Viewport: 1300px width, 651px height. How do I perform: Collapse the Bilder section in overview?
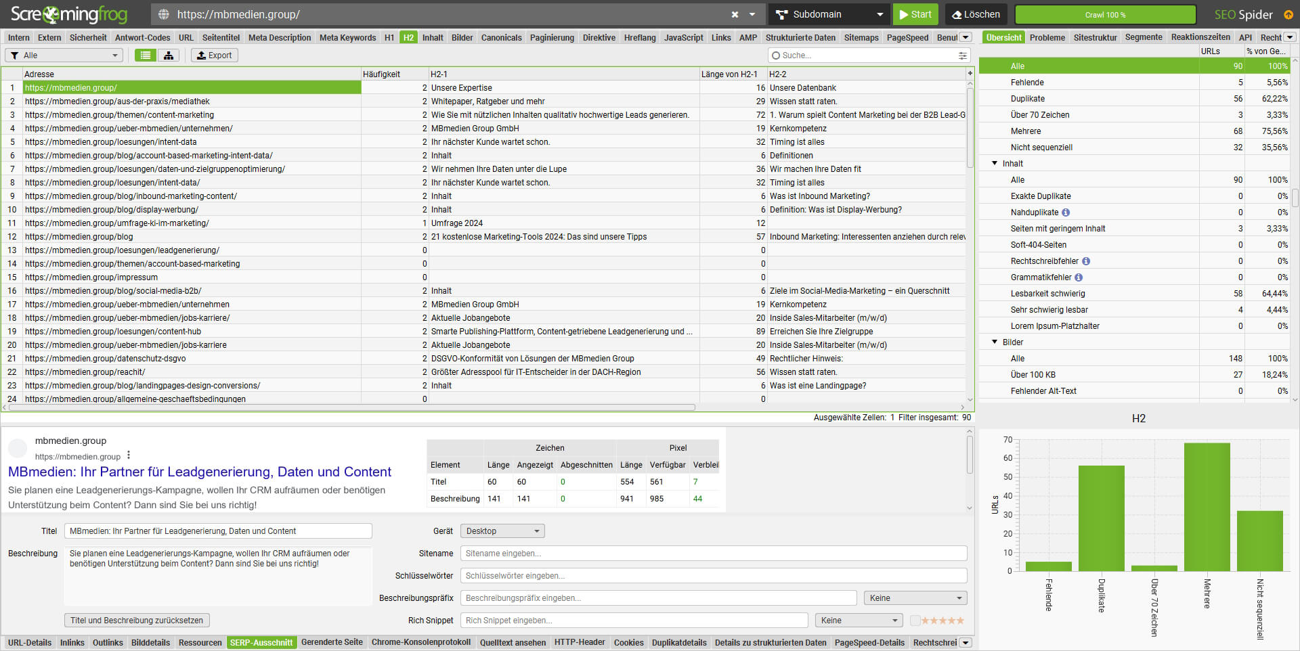995,342
